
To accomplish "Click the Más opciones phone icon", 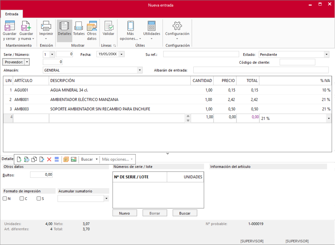I will [130, 26].
